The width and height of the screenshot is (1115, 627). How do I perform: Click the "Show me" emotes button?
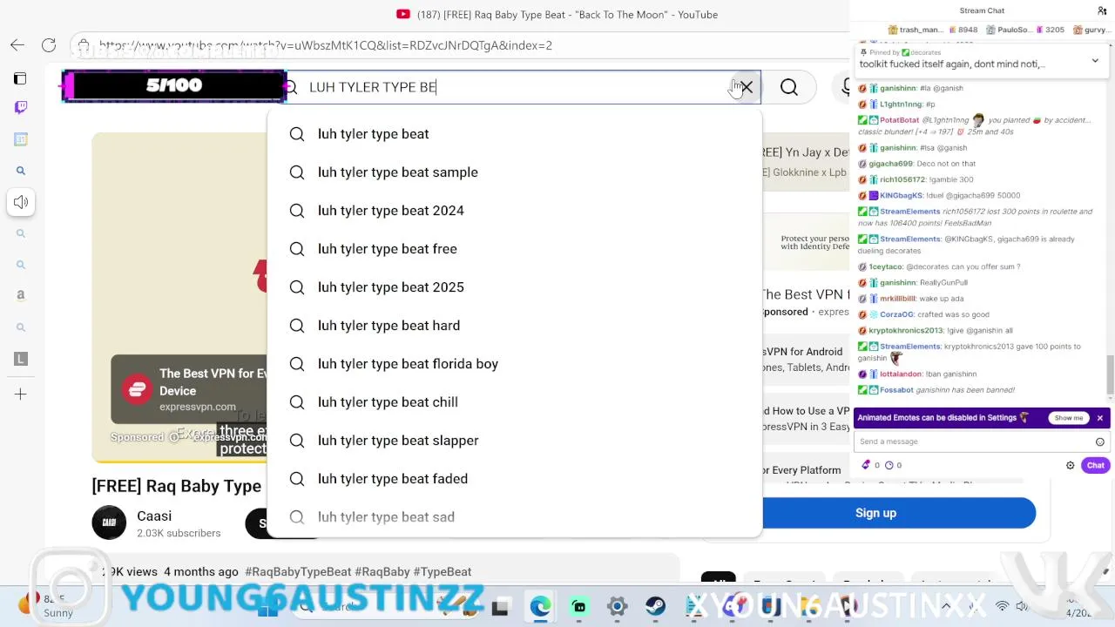click(x=1069, y=418)
